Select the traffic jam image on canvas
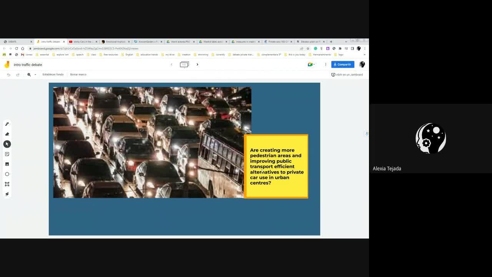Viewport: 492px width, 277px height. click(x=152, y=142)
